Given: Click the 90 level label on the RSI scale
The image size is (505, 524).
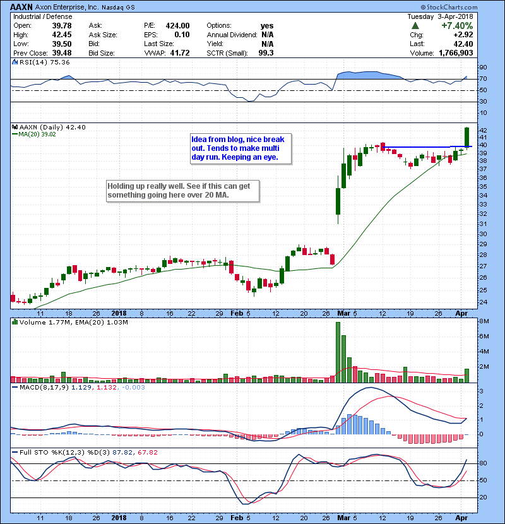Looking at the screenshot, I should pos(484,68).
